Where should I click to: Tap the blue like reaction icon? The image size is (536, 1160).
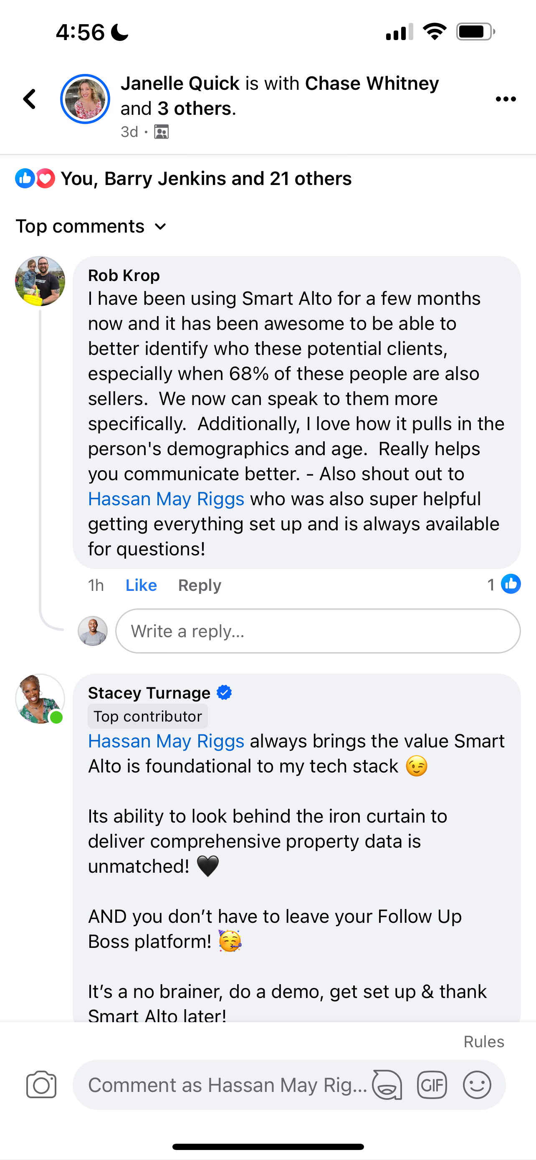click(25, 179)
